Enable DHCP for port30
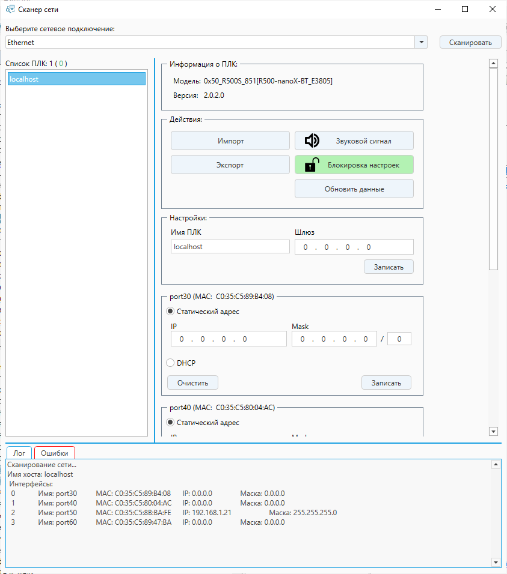This screenshot has width=507, height=574. (171, 363)
